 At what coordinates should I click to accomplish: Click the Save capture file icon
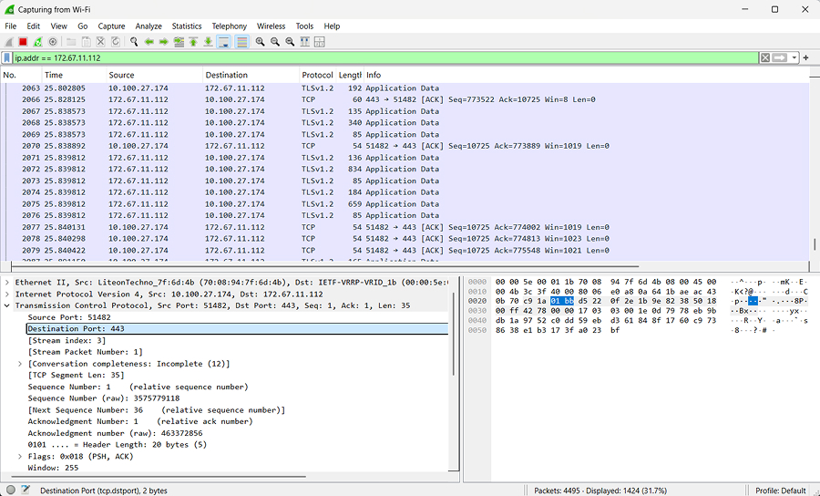tap(86, 42)
